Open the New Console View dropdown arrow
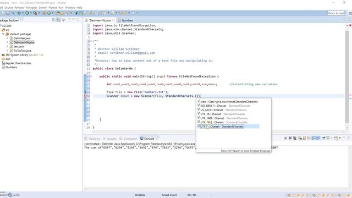Viewport: 352px width, 198px height. click(340, 138)
